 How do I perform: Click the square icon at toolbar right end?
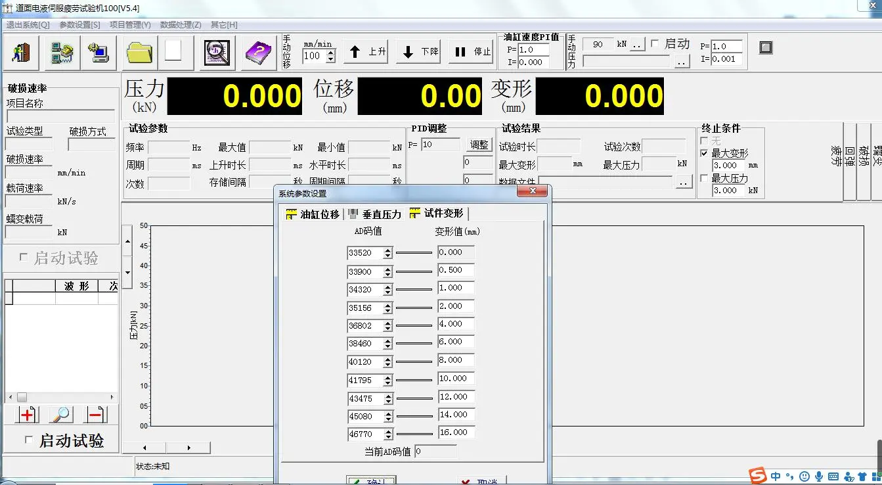[766, 47]
